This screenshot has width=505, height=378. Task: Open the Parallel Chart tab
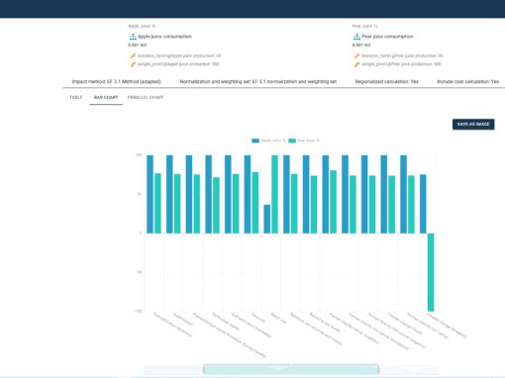click(x=146, y=97)
